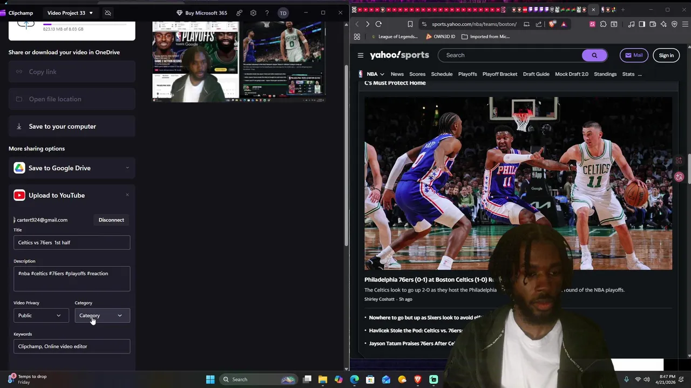Viewport: 691px width, 388px height.
Task: Click the Description text area
Action: 72,279
